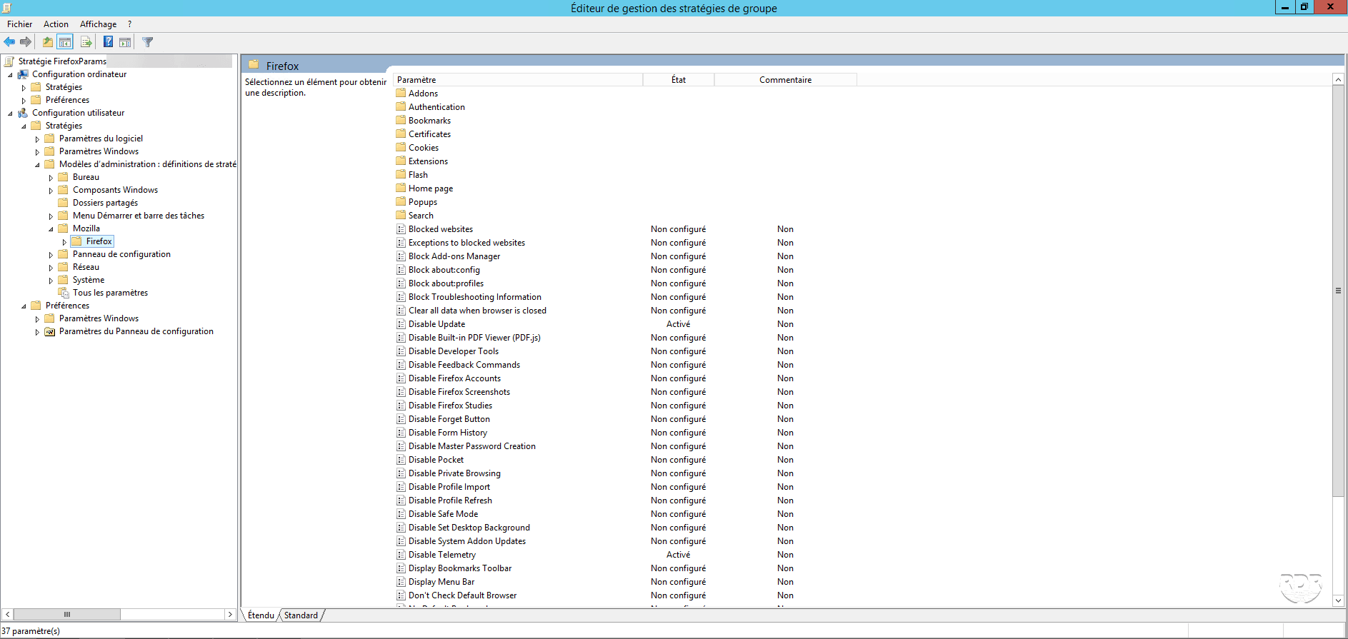The height and width of the screenshot is (639, 1348).
Task: Click the Disable Telemetry policy setting icon
Action: point(401,555)
